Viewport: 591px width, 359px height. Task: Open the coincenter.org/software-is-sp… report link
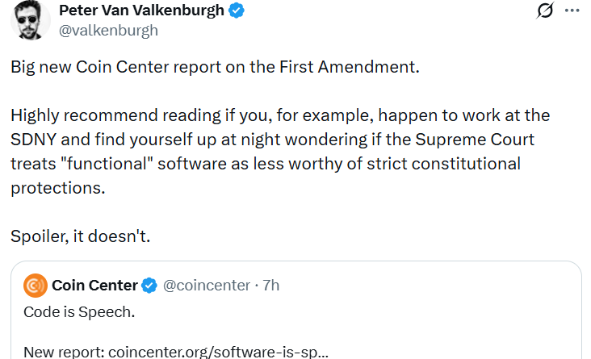click(x=220, y=352)
